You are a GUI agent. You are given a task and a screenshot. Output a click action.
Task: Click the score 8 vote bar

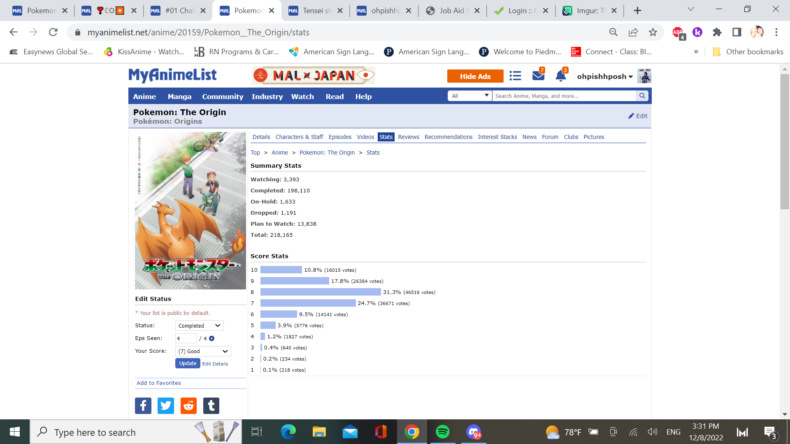coord(321,292)
